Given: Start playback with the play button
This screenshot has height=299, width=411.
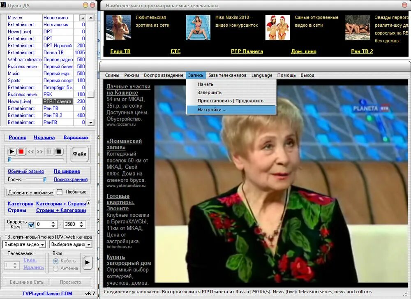Looking at the screenshot, I should pos(12,152).
